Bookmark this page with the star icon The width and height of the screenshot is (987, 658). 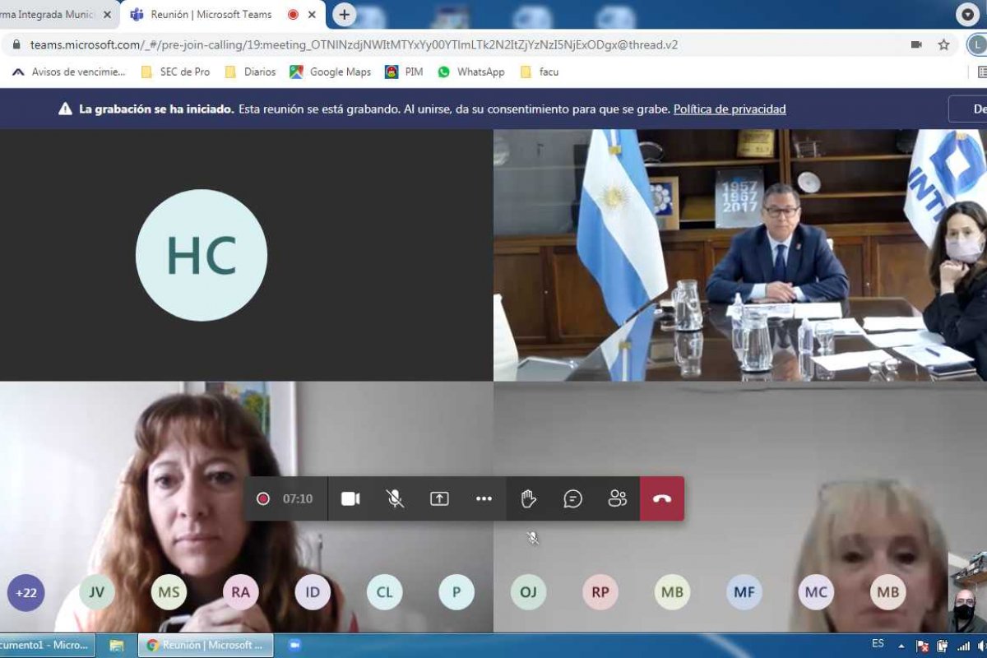pyautogui.click(x=943, y=44)
